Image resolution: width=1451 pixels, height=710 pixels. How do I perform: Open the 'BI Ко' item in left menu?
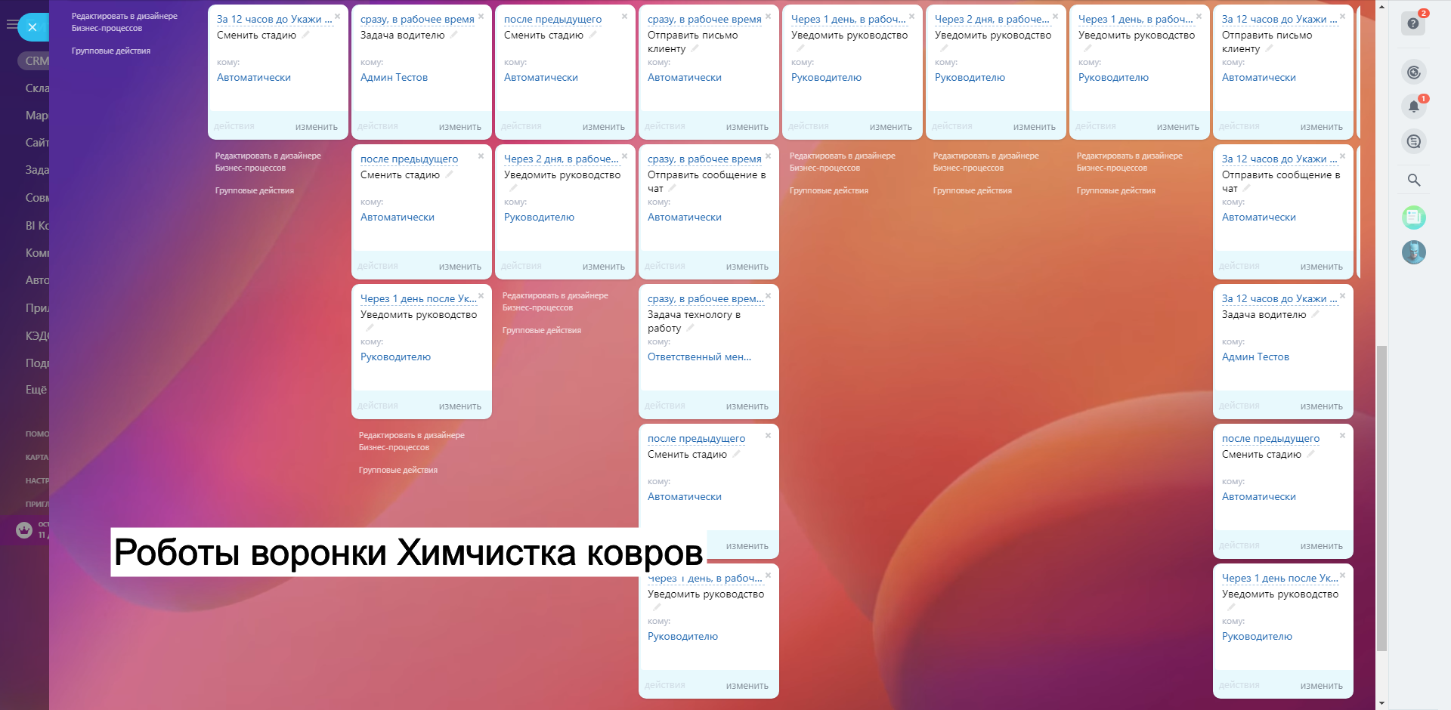[x=37, y=226]
